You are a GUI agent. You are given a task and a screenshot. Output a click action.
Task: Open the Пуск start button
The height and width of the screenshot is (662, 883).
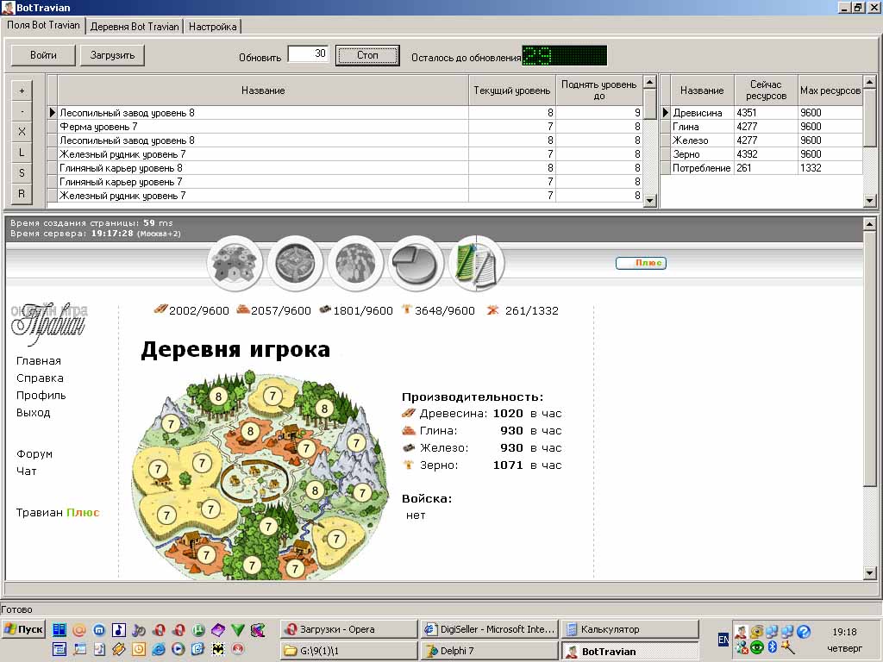tap(23, 629)
